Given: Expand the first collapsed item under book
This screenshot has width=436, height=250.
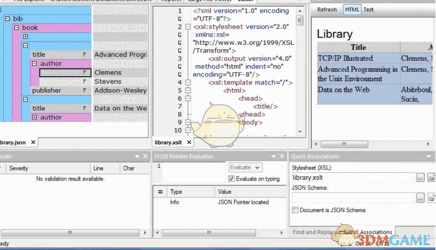Looking at the screenshot, I should coord(26,37).
